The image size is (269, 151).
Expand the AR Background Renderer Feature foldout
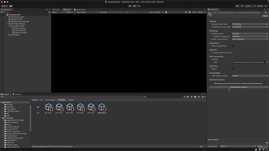pyautogui.click(x=210, y=83)
